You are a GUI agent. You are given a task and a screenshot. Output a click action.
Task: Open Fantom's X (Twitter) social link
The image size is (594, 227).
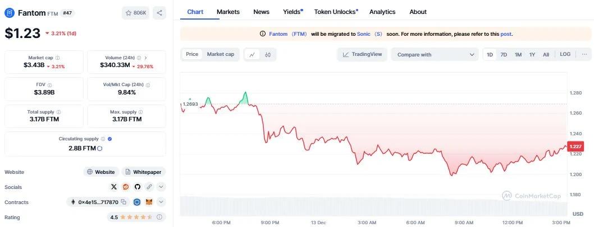pos(114,187)
